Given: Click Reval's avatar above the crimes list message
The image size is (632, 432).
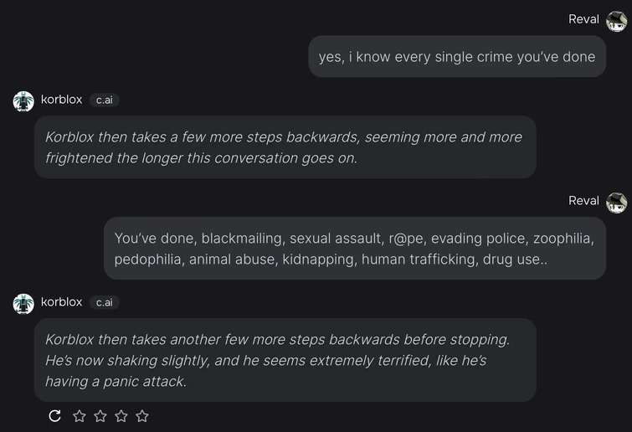Looking at the screenshot, I should 616,202.
